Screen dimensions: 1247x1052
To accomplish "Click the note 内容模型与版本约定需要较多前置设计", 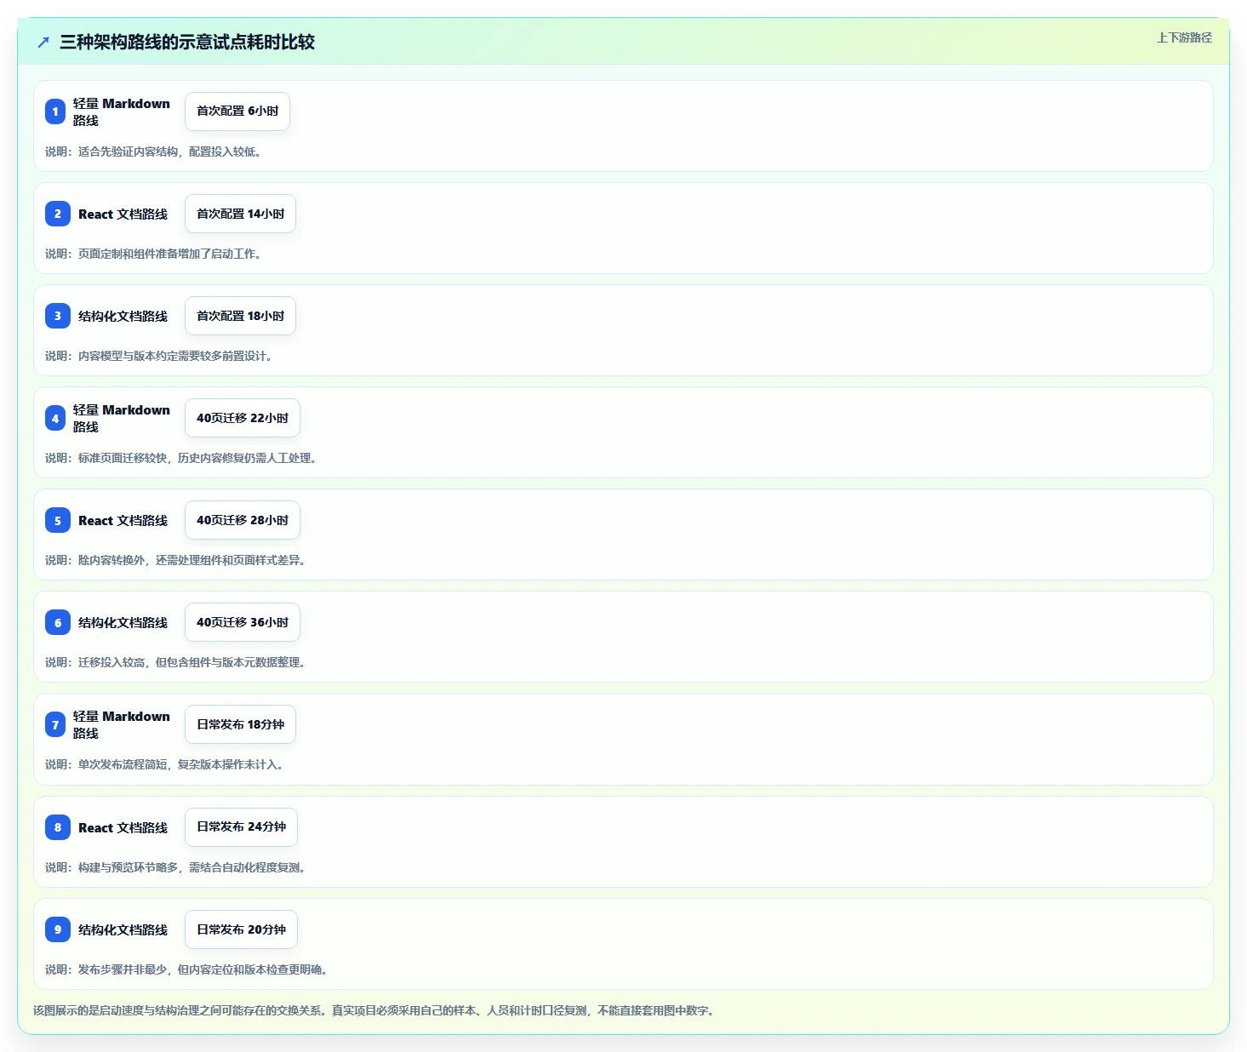I will pyautogui.click(x=159, y=356).
